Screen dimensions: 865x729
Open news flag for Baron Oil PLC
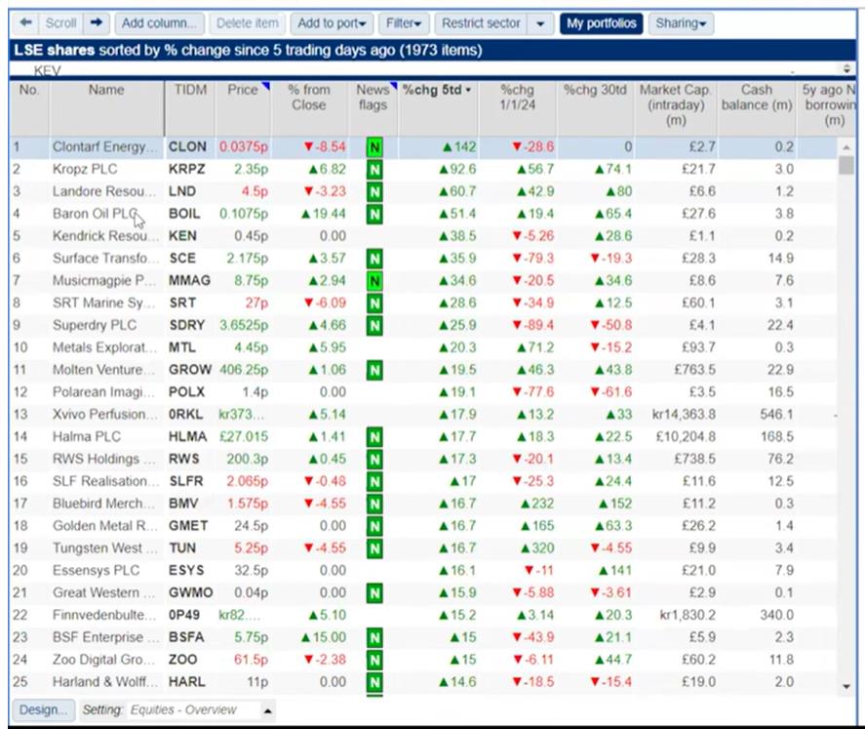pyautogui.click(x=374, y=214)
